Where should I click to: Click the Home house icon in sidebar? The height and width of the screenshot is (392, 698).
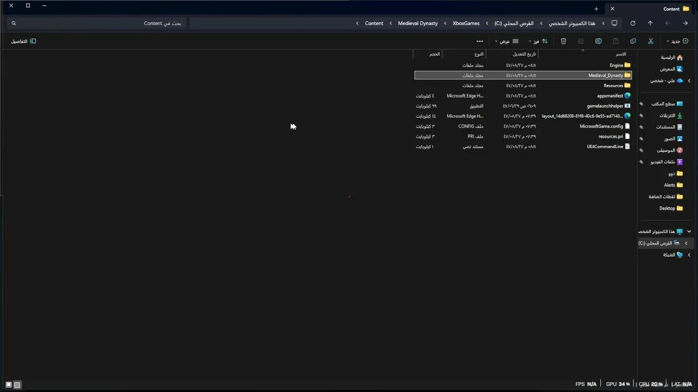coord(679,57)
